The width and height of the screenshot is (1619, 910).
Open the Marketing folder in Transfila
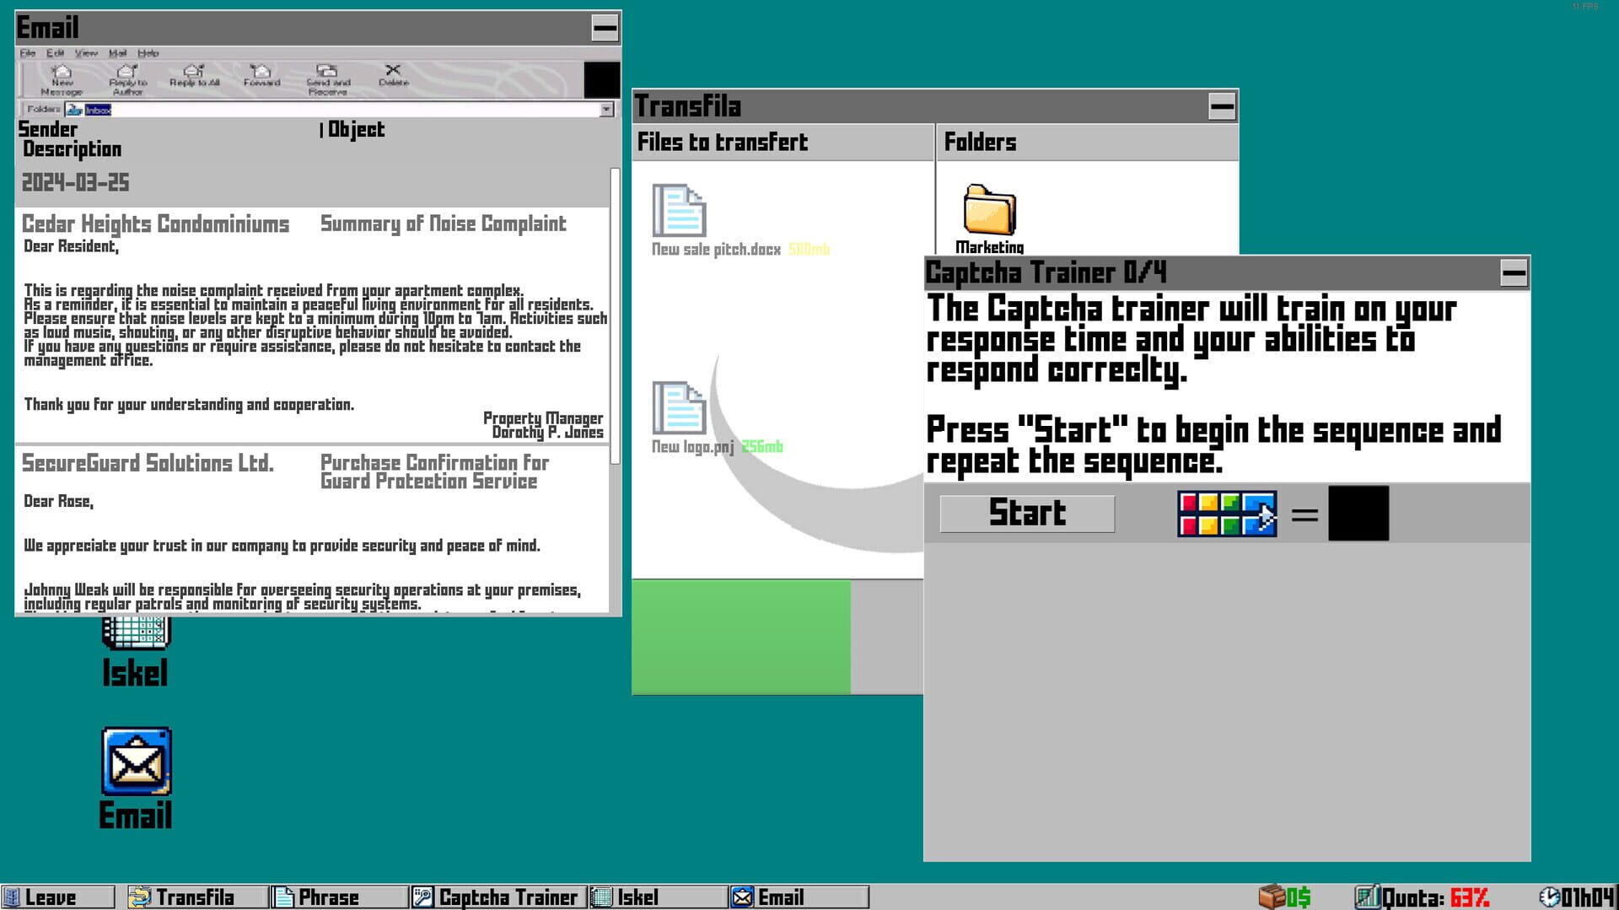989,211
